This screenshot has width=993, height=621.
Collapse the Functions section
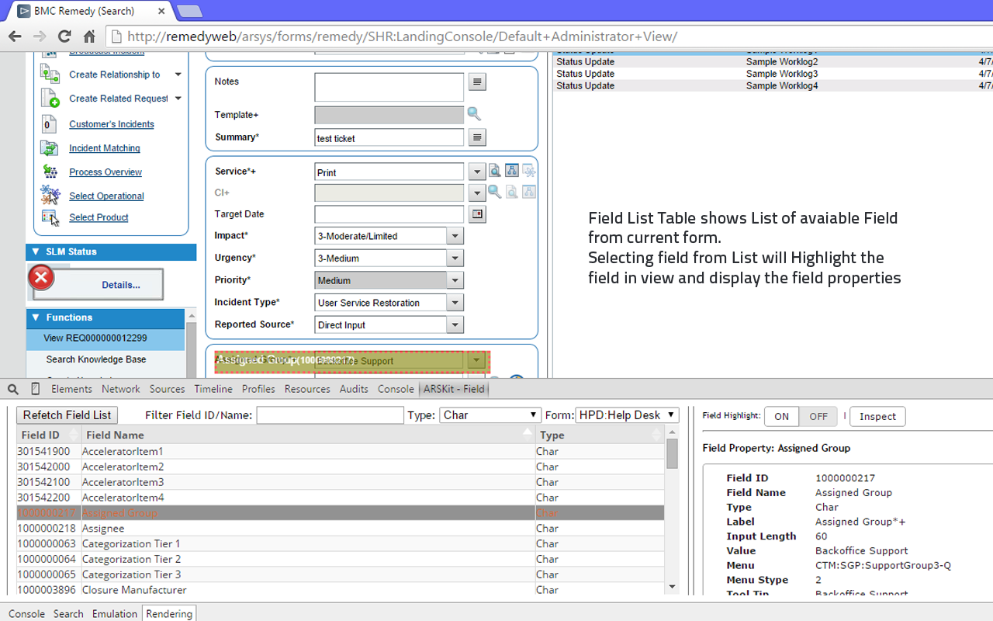coord(35,318)
